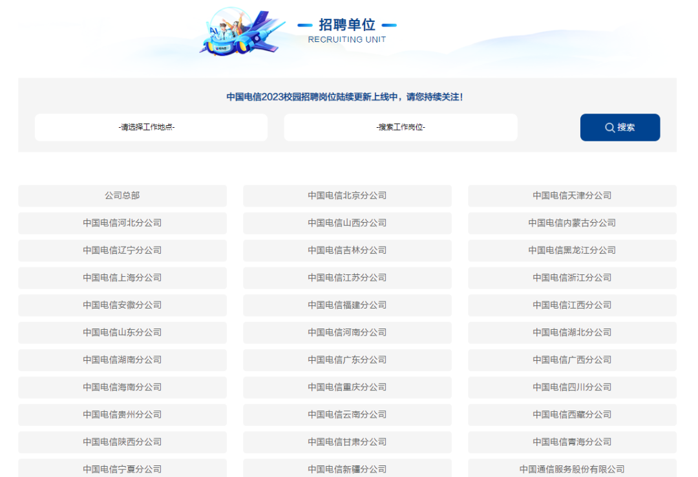Viewport: 698px width, 477px height.
Task: Click the blue 搜索 search button
Action: coord(620,127)
